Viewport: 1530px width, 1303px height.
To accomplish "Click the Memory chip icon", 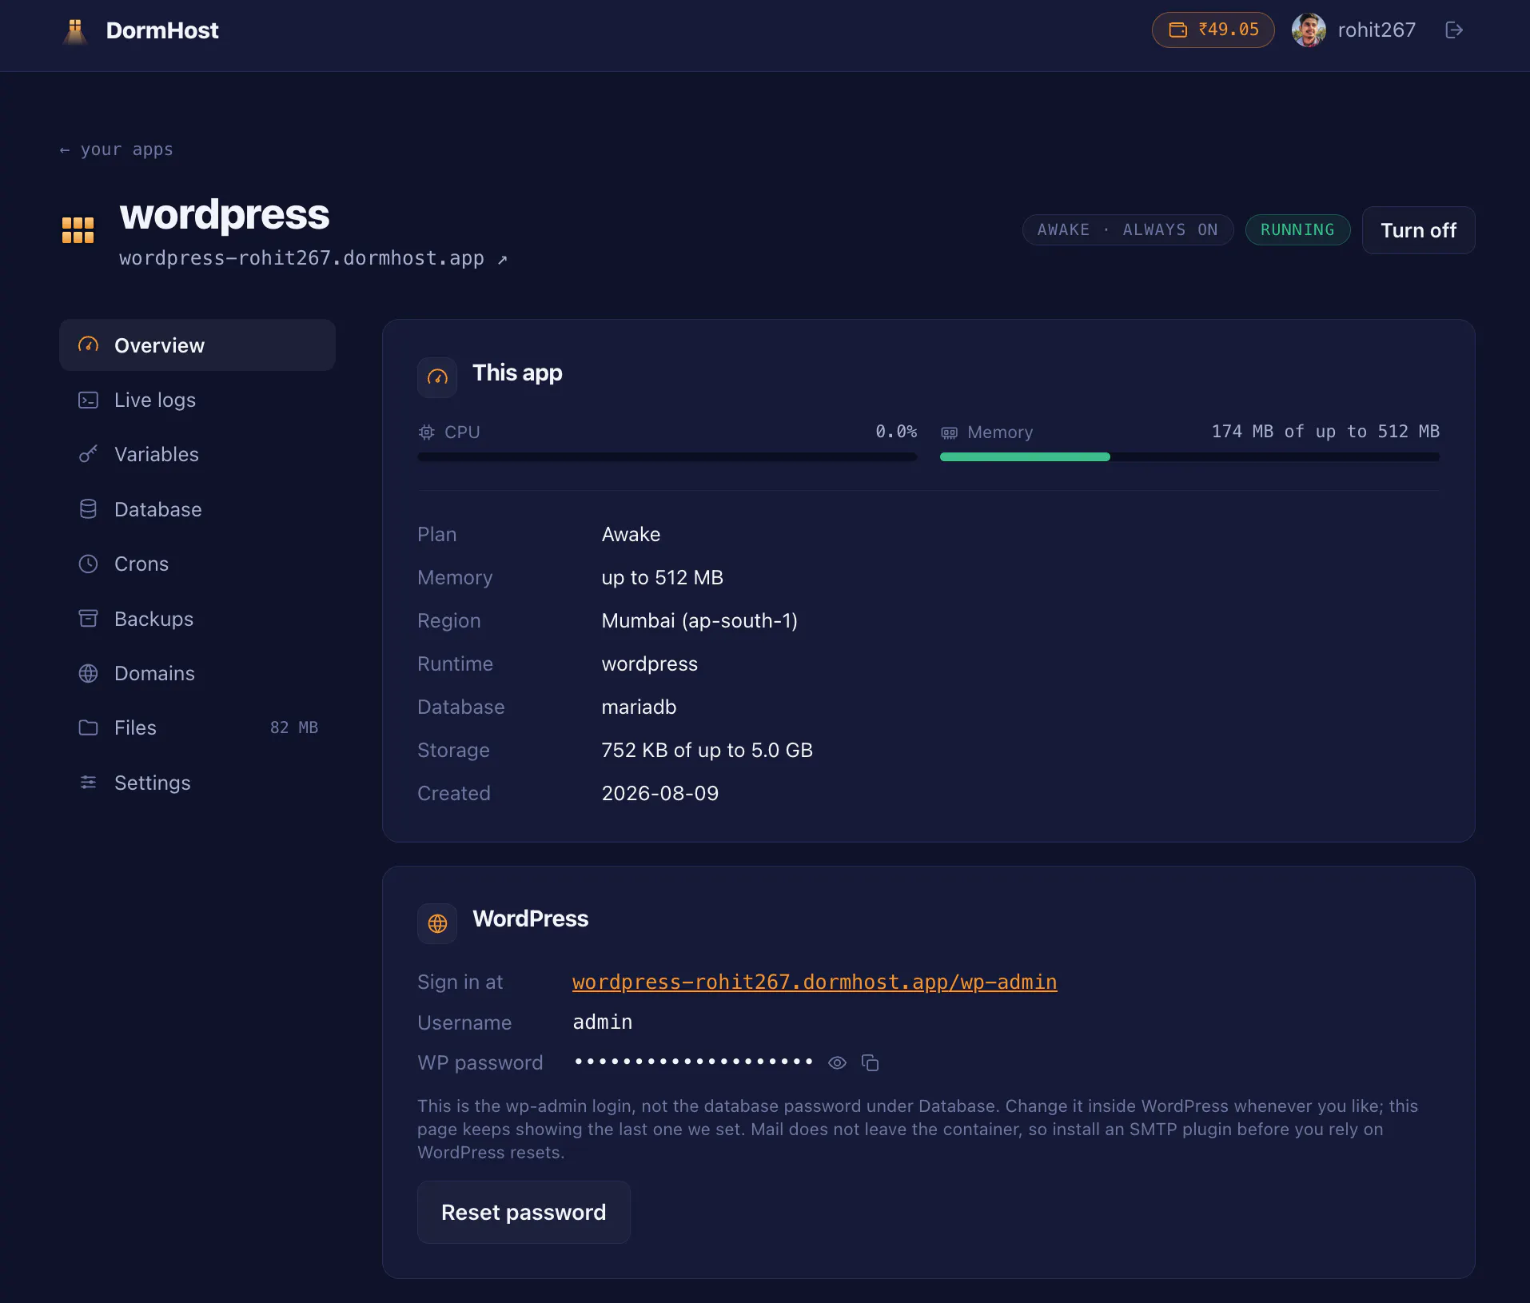I will (x=949, y=432).
